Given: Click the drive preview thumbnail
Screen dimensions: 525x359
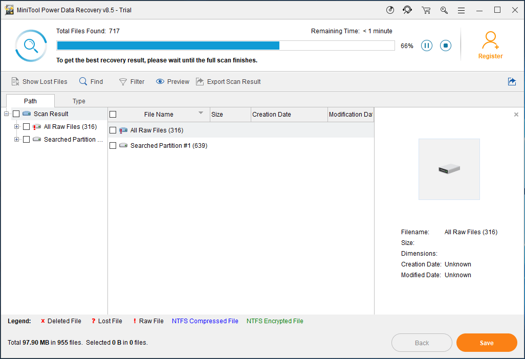Looking at the screenshot, I should (449, 169).
